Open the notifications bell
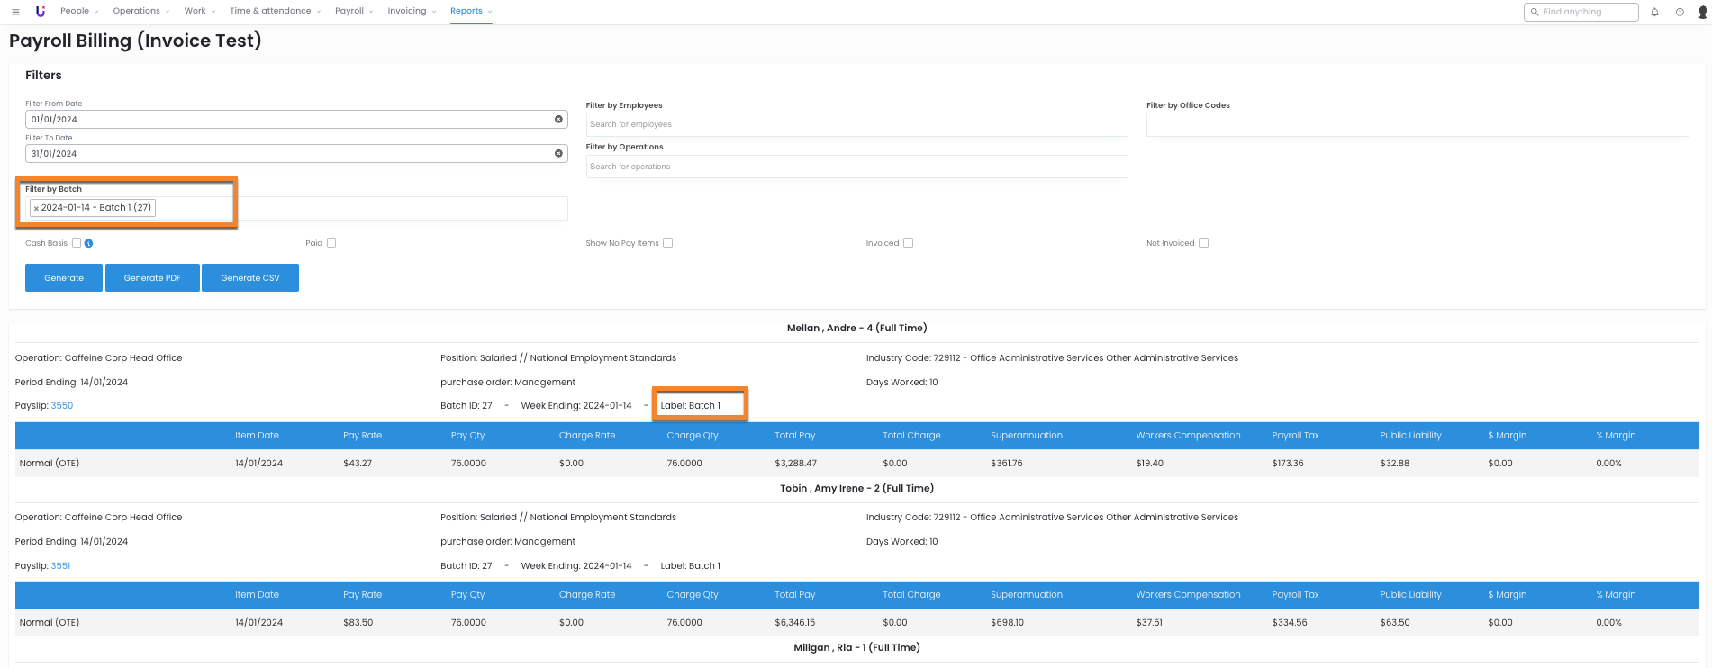The image size is (1712, 668). (x=1654, y=12)
